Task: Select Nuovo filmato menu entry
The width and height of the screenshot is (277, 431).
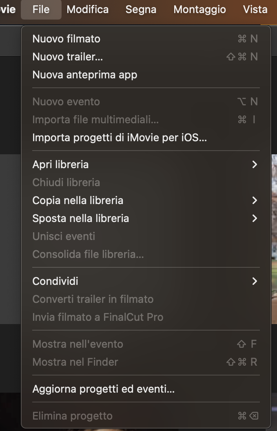Action: (146, 39)
